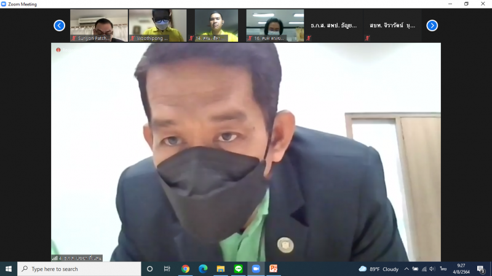Click muted microphone icon on Suriyon tile
The image size is (492, 276).
[x=74, y=38]
